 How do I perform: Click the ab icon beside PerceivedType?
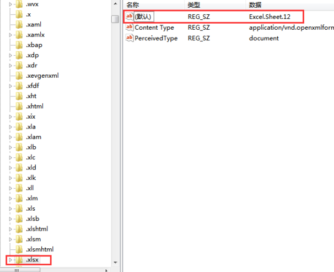(x=130, y=38)
